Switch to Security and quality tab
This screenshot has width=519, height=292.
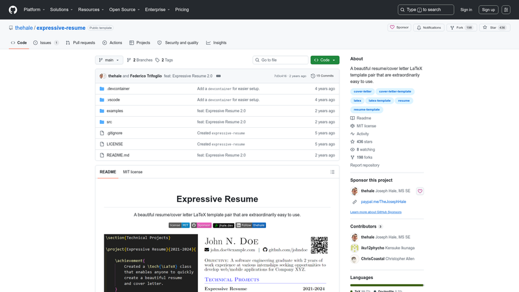178,43
